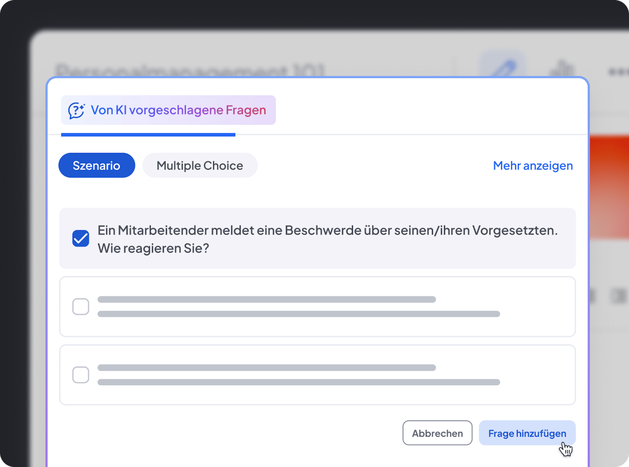
Task: Select the Szenario tab
Action: tap(97, 165)
